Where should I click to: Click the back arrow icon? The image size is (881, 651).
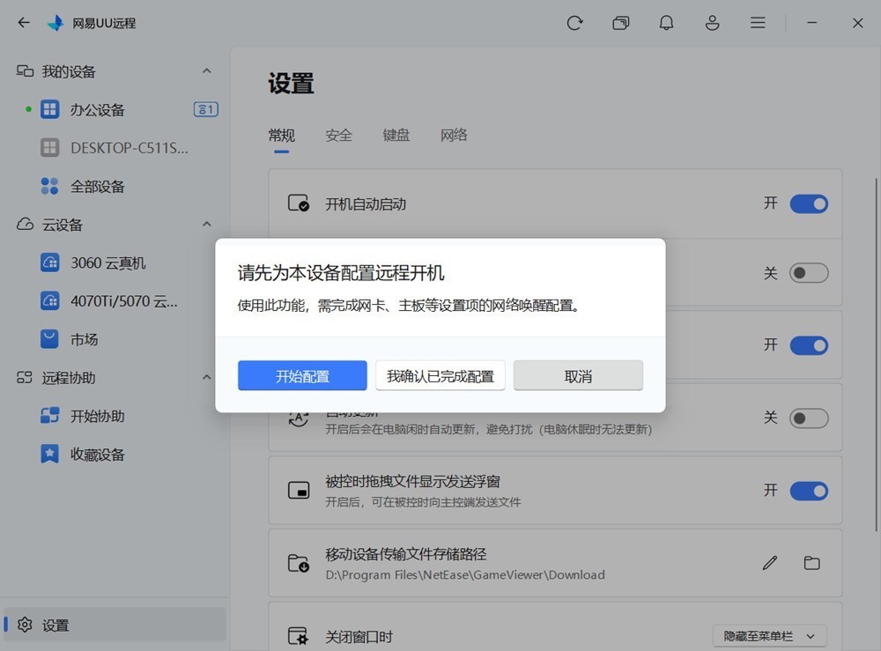(24, 23)
